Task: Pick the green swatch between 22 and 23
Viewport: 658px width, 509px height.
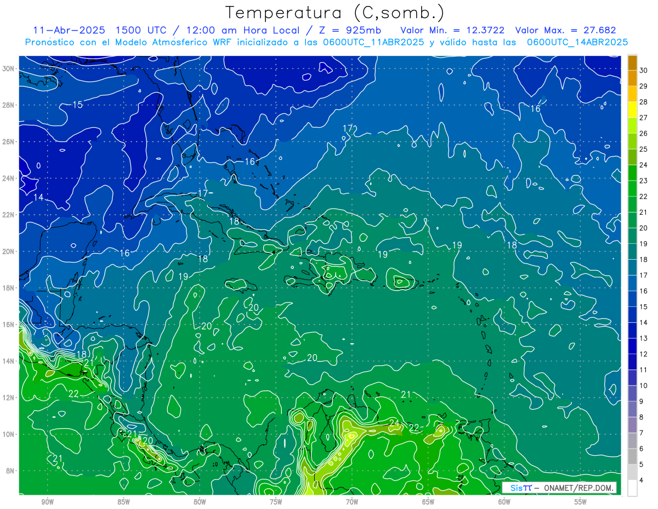Action: tap(632, 189)
